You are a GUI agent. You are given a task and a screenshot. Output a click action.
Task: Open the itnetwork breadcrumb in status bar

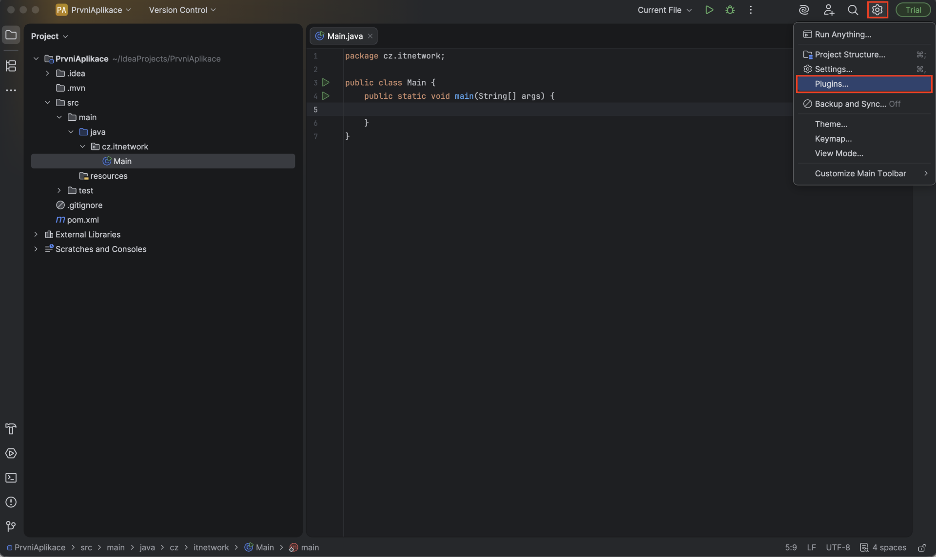212,547
